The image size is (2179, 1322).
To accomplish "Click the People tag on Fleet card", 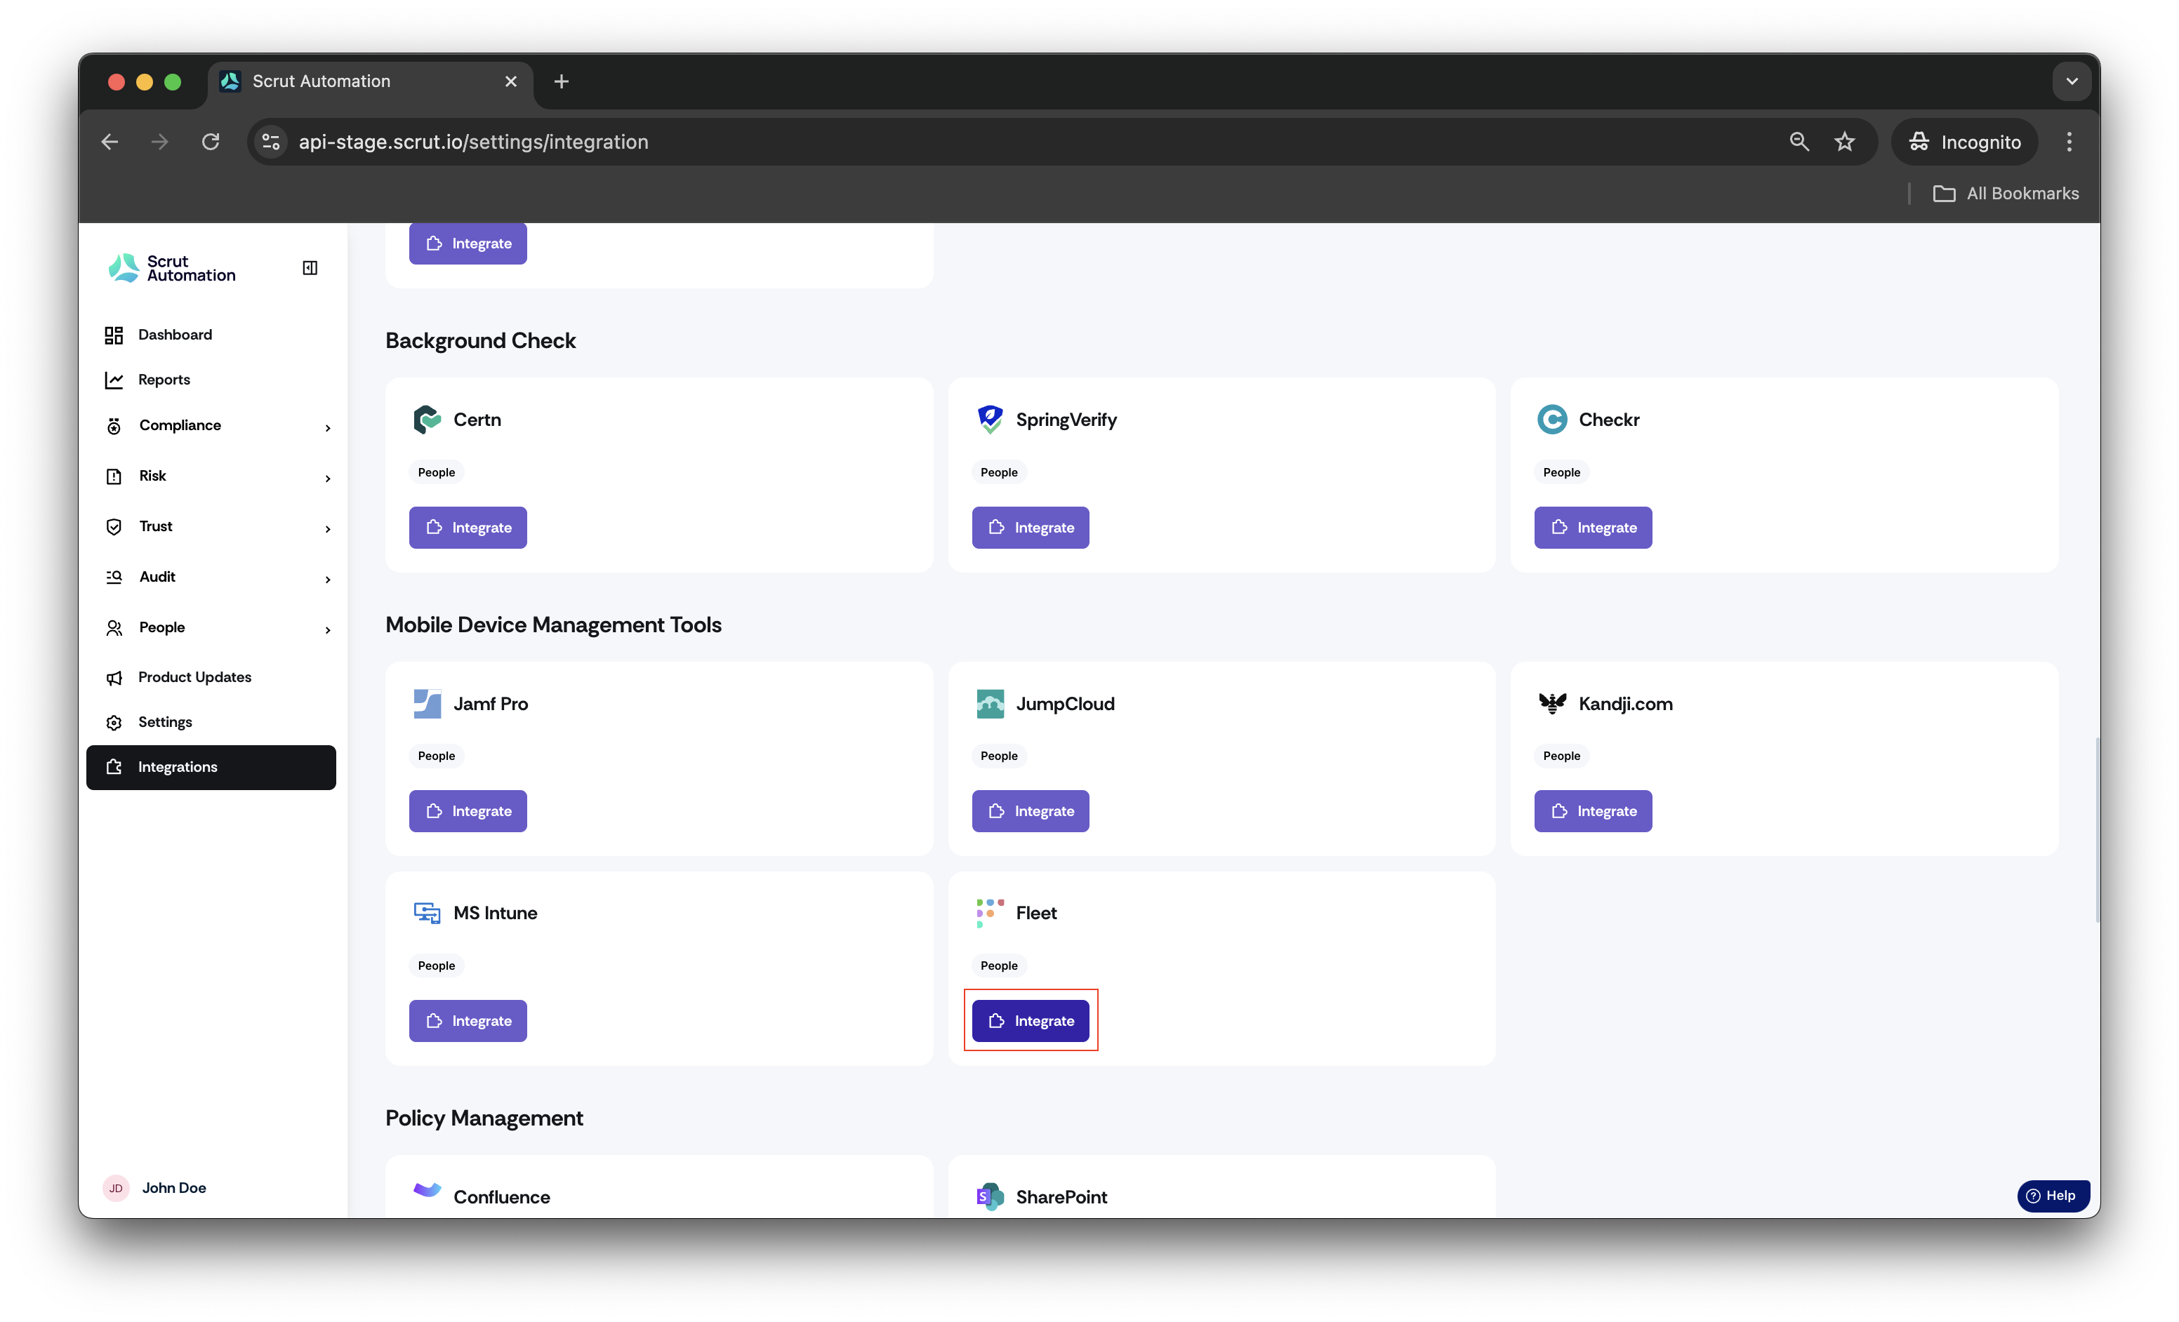I will (x=998, y=966).
